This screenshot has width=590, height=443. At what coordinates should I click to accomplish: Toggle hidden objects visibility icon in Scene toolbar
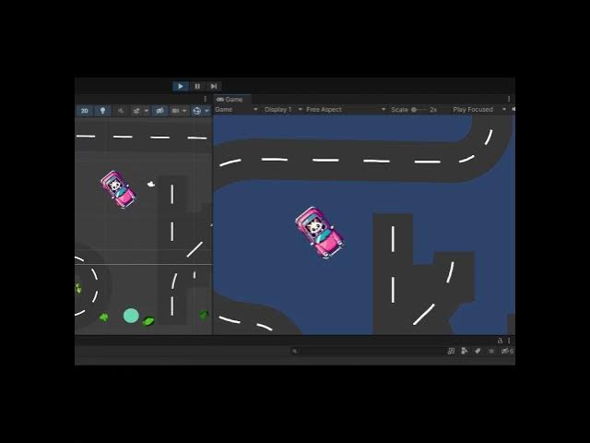click(159, 111)
